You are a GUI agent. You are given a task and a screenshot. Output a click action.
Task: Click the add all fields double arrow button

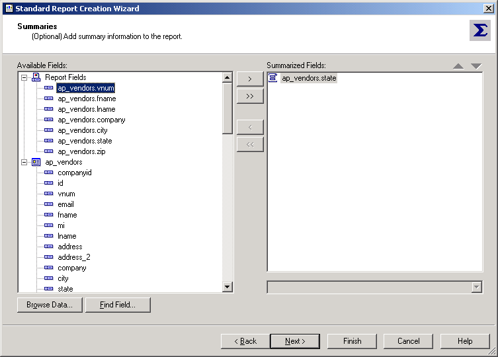[249, 96]
